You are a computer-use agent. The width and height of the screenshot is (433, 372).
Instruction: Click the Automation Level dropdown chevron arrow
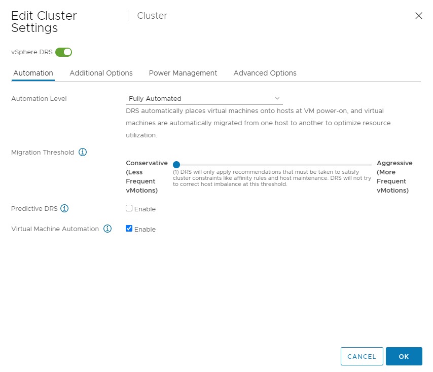pos(277,98)
